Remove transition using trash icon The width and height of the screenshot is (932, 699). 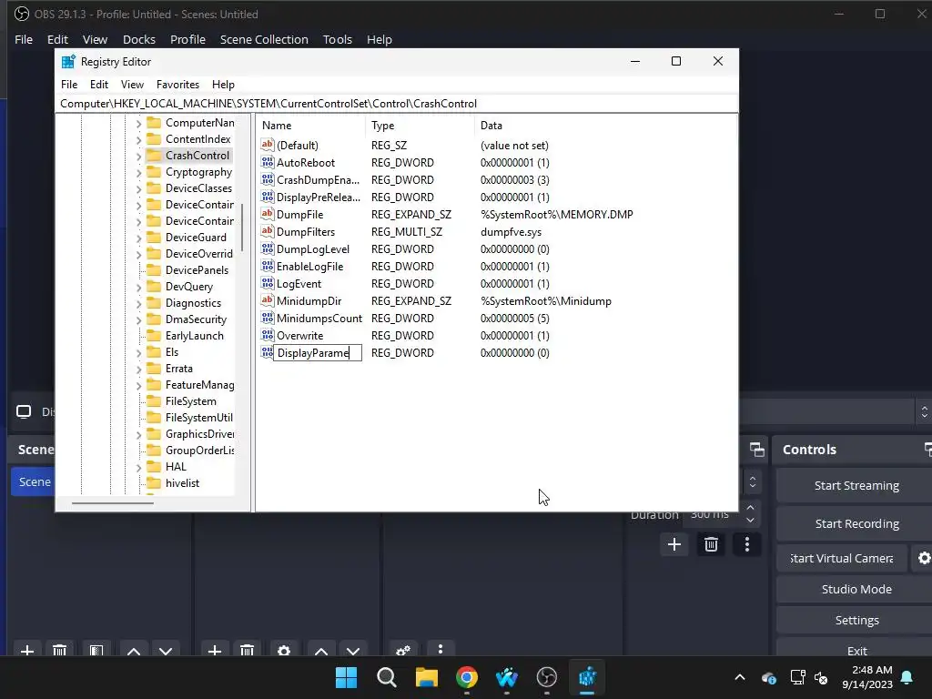pyautogui.click(x=711, y=544)
